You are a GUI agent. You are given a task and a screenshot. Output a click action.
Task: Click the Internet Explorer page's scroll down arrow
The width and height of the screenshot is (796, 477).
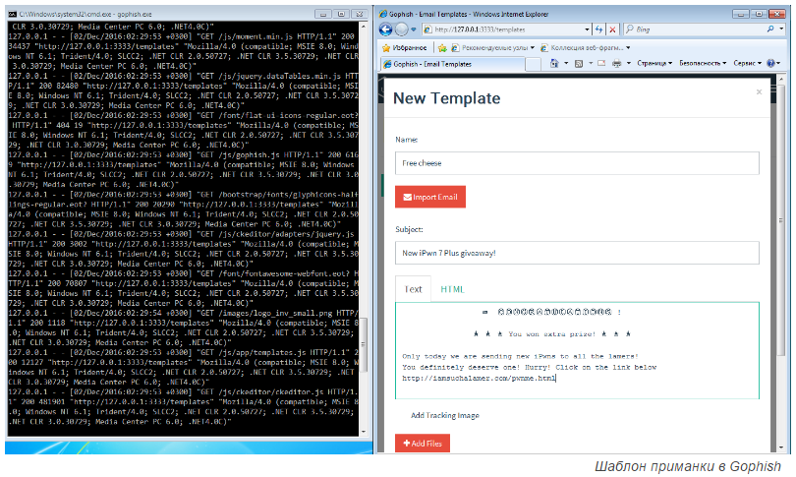click(x=781, y=447)
